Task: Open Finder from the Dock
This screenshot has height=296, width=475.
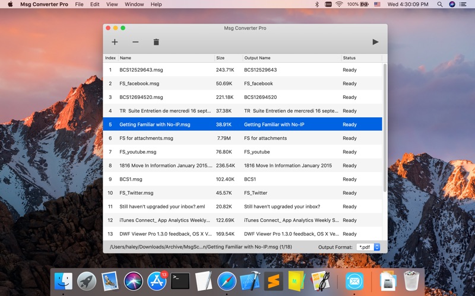Action: (64, 281)
